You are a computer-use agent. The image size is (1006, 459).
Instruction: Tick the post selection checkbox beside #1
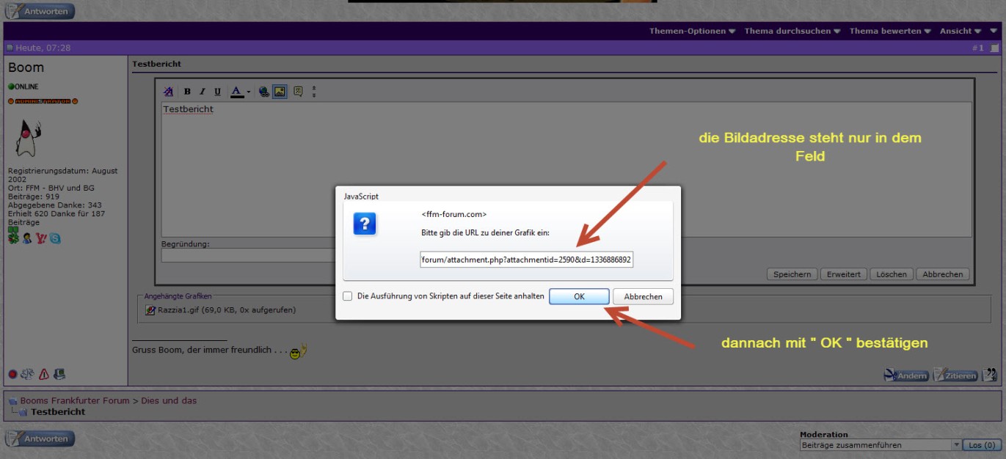coord(994,48)
